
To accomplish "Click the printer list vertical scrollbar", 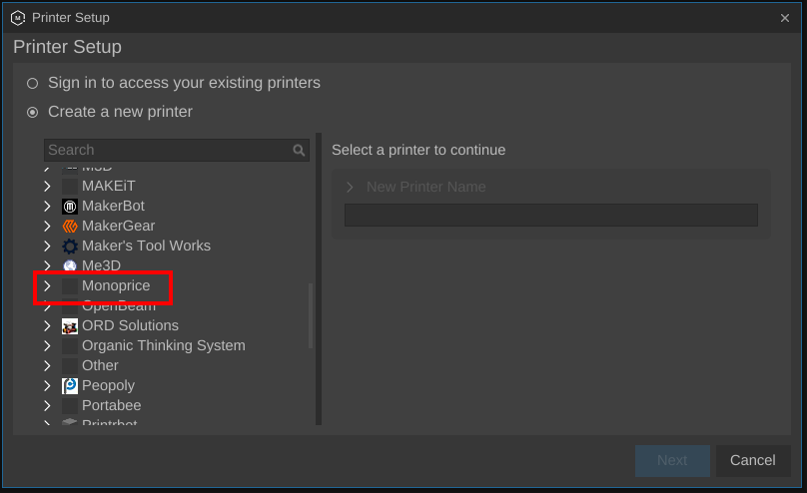I will [311, 315].
